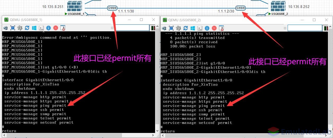Viewport: 333px width, 138px height.
Task: Click 'description For_XinTiao' in USG6580E_1 terminal
Action: point(32,84)
